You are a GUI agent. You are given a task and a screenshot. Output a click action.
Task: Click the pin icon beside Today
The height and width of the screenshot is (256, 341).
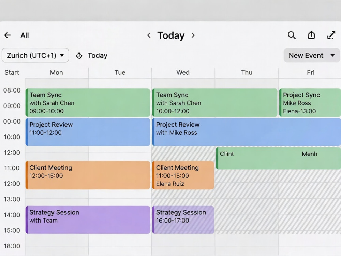point(79,56)
